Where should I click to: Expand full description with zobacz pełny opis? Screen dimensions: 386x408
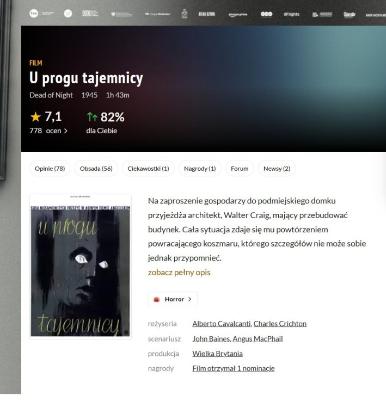pos(179,272)
